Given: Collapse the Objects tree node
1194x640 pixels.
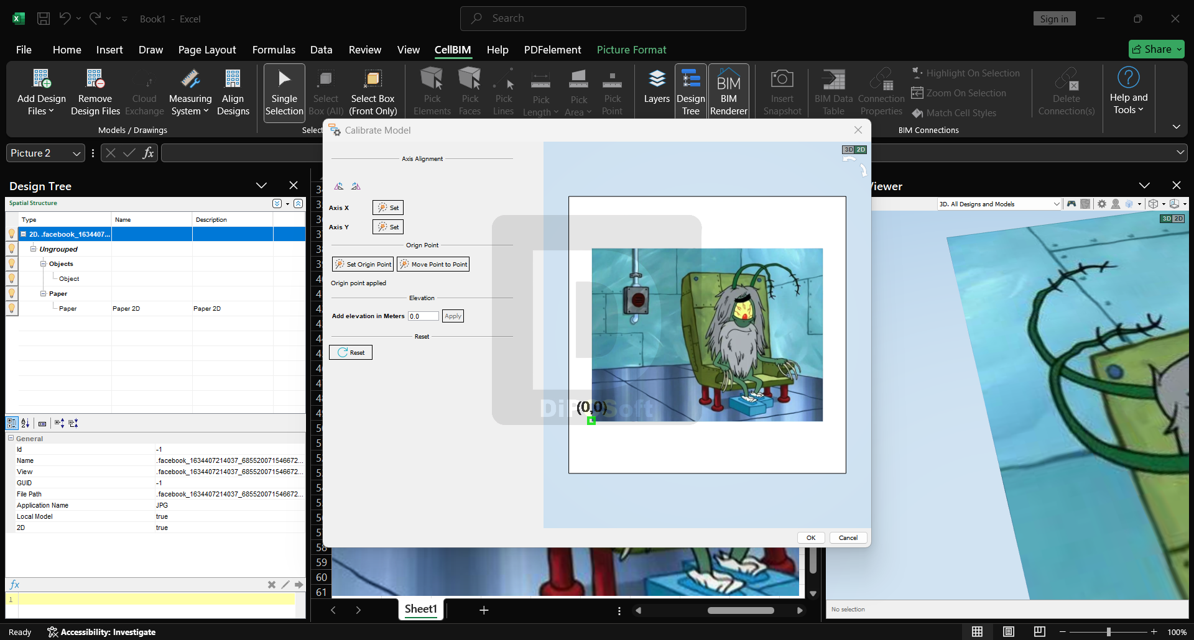Looking at the screenshot, I should tap(44, 264).
